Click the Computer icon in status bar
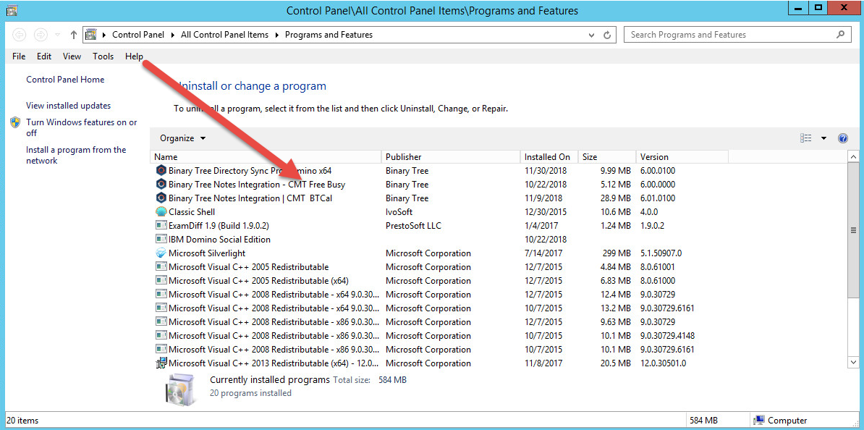 [759, 421]
